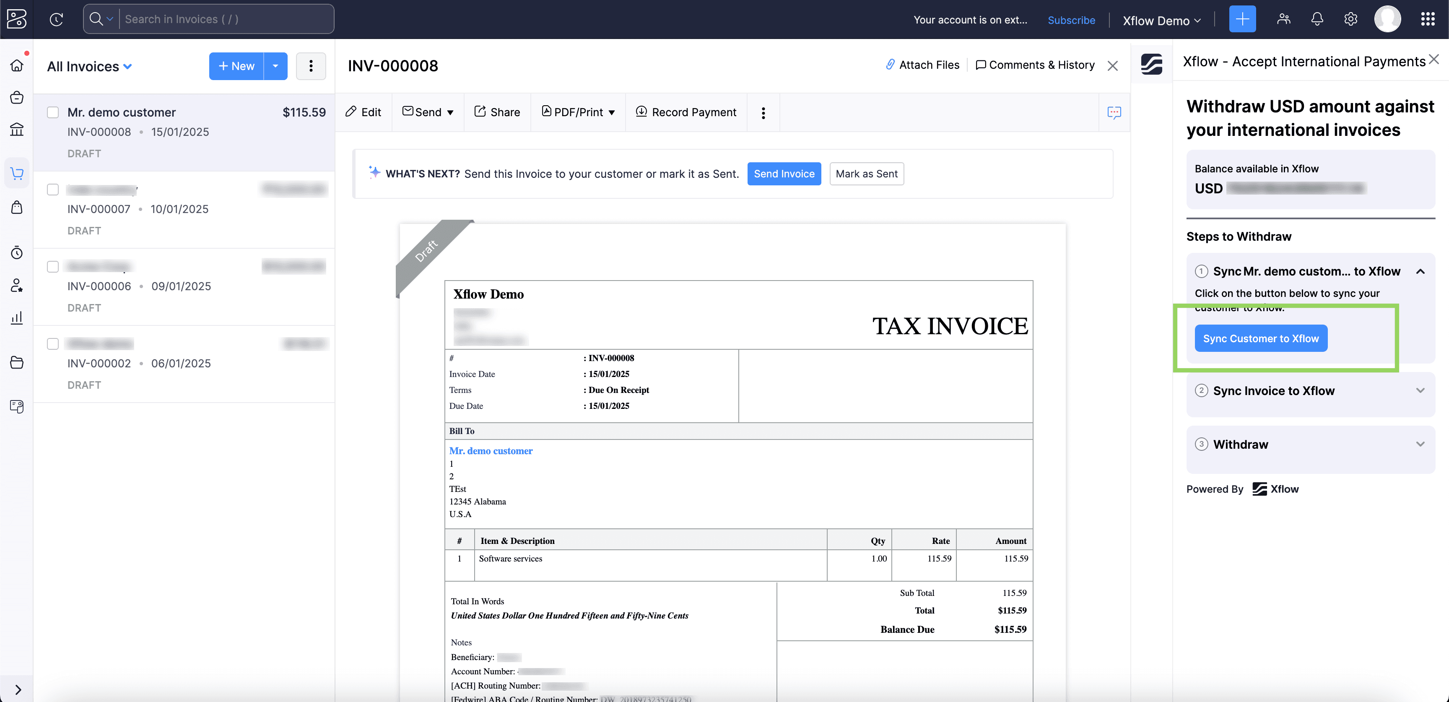Image resolution: width=1449 pixels, height=702 pixels.
Task: Open the Xflow widget icon in right rail
Action: [x=1151, y=64]
